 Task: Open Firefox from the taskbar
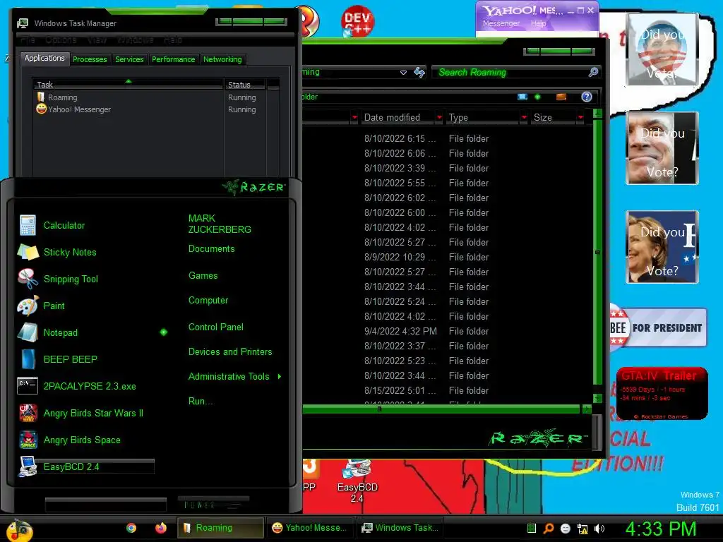pyautogui.click(x=160, y=528)
